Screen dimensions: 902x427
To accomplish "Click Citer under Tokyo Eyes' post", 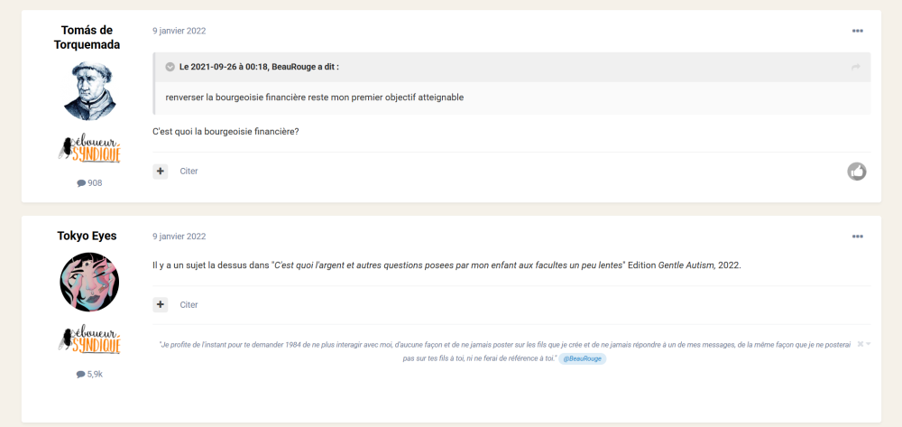I will coord(189,304).
